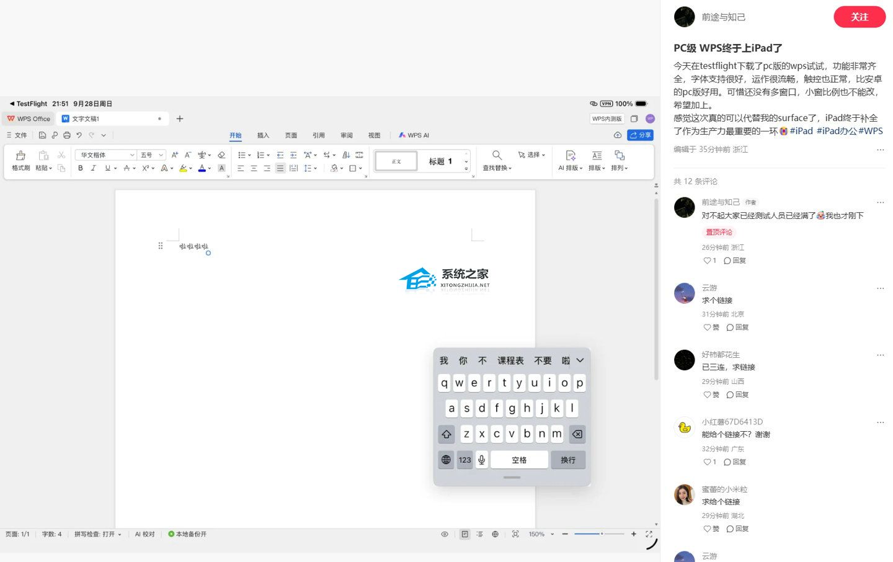893x562 pixels.
Task: Toggle strikethrough formatting
Action: click(x=127, y=168)
